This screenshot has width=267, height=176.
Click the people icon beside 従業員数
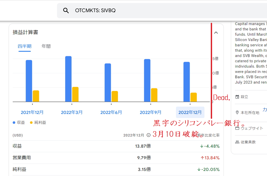[x=237, y=142]
